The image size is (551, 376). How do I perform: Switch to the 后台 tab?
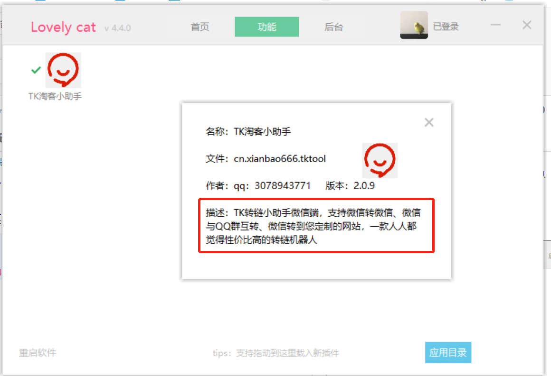click(x=333, y=27)
